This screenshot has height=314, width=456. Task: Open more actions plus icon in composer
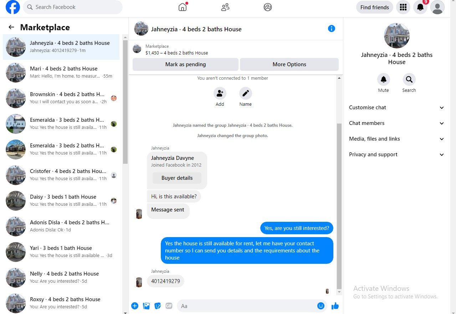(135, 306)
